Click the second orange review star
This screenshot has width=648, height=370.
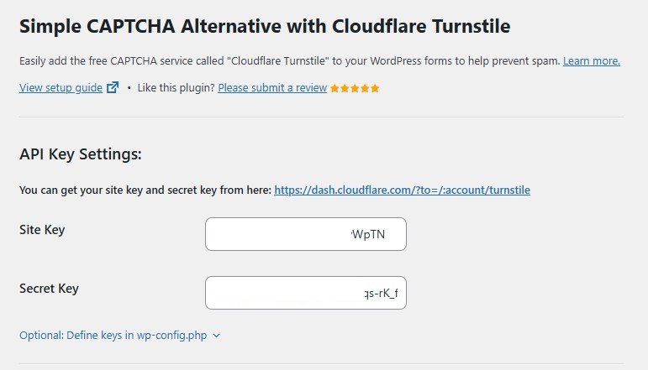click(345, 88)
